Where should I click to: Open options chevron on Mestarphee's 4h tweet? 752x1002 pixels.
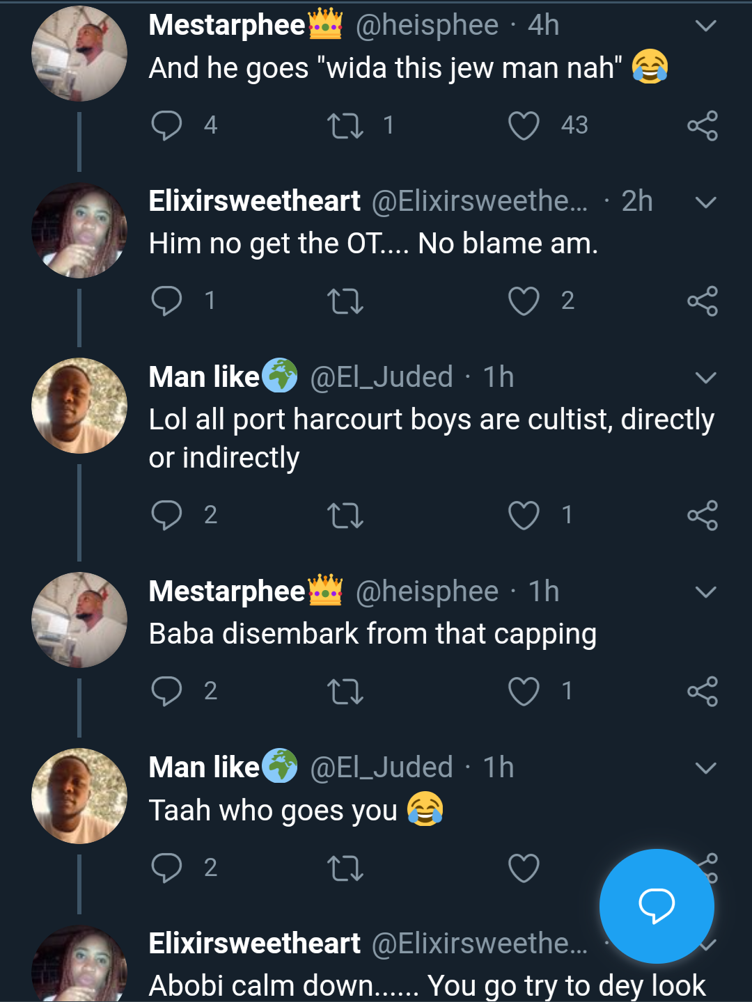point(705,26)
